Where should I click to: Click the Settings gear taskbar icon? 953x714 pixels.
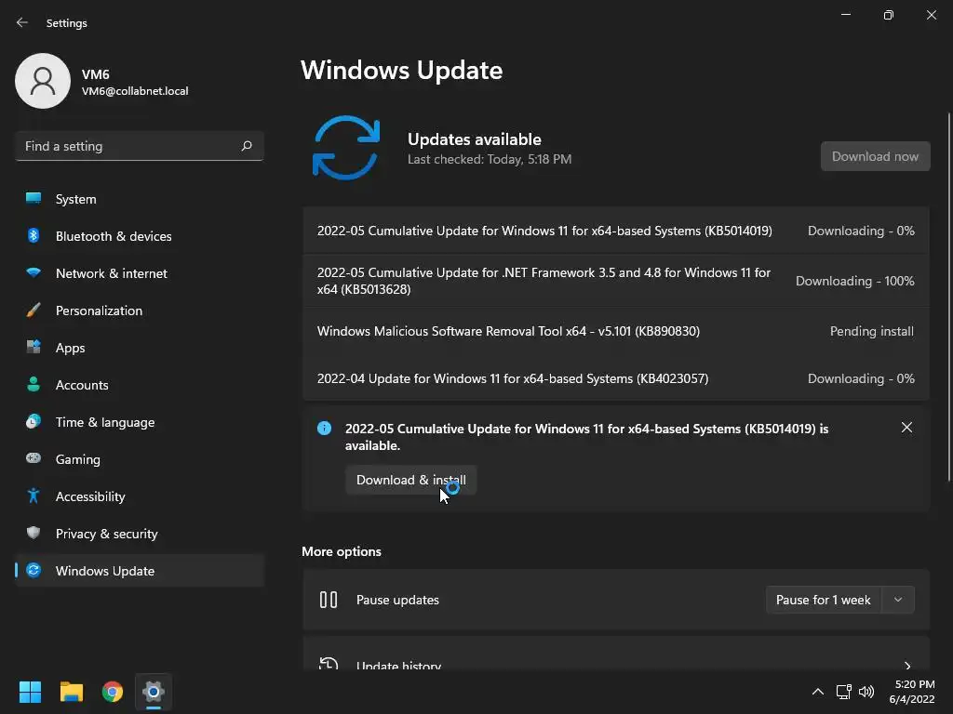click(154, 692)
